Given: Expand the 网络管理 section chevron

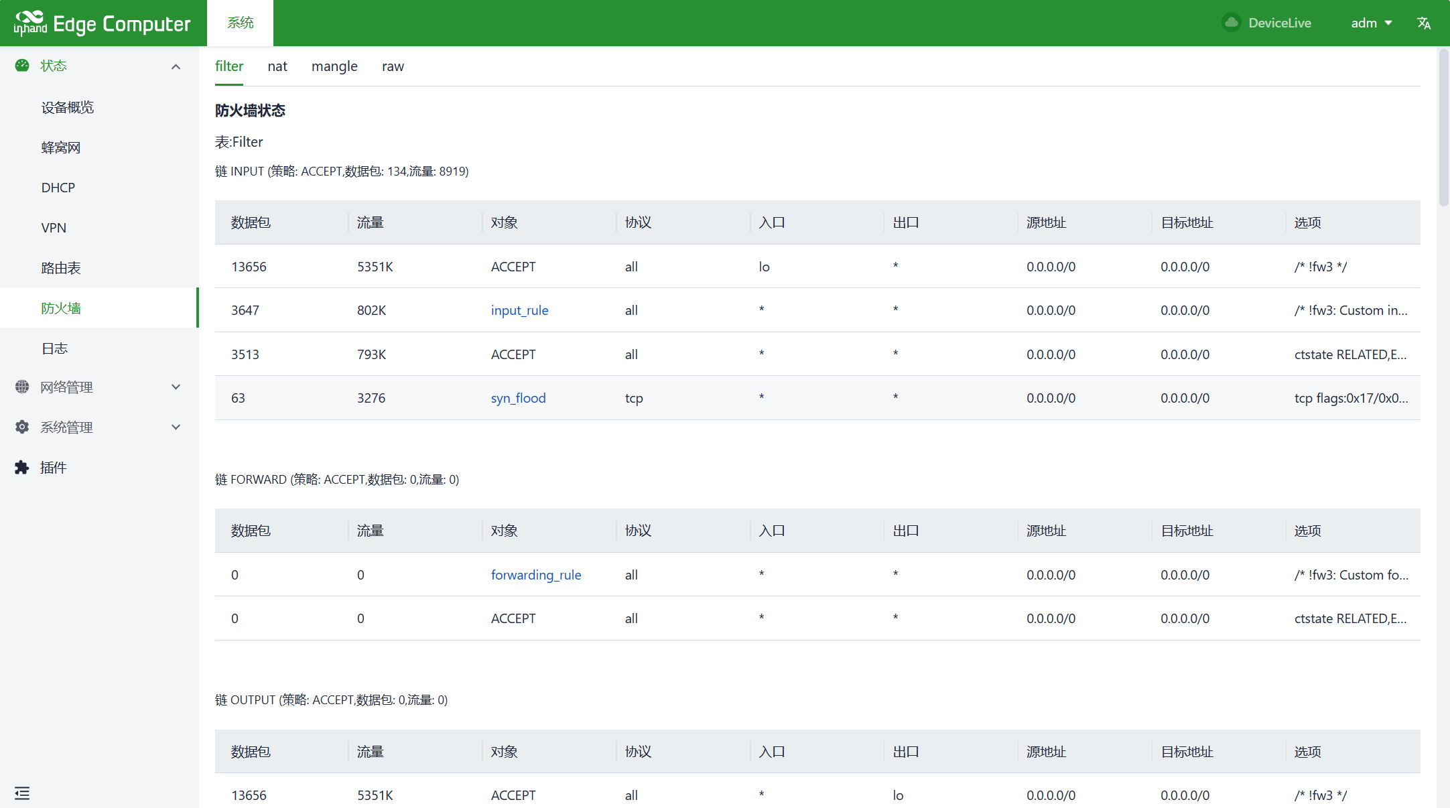Looking at the screenshot, I should point(176,387).
